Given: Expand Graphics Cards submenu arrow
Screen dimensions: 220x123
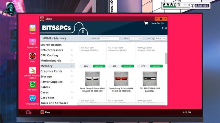Looking at the screenshot, I should [x=71, y=71].
